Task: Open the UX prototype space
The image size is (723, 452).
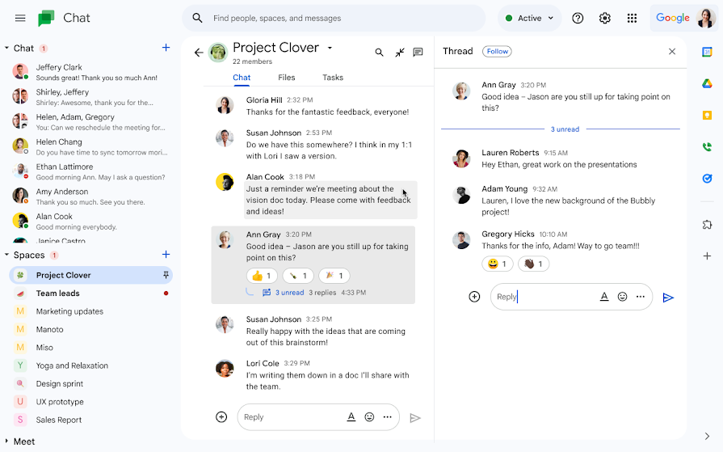Action: (x=90, y=401)
